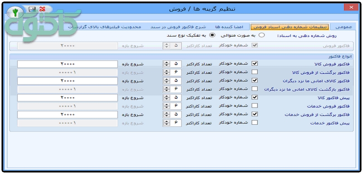This screenshot has width=363, height=174.
Task: Click the پیش فاکتور خدمات label
Action: [x=330, y=123]
